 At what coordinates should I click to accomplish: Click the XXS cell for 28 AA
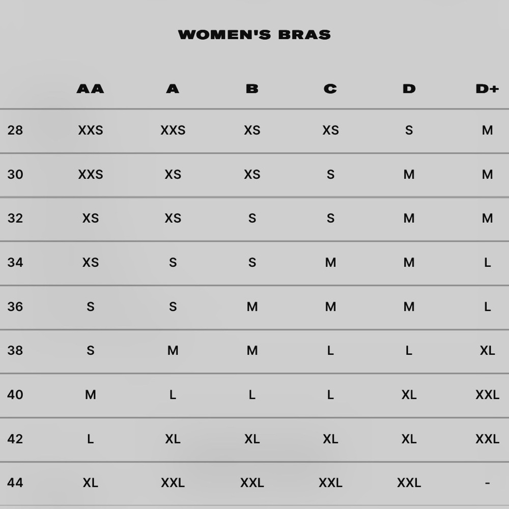pyautogui.click(x=91, y=130)
